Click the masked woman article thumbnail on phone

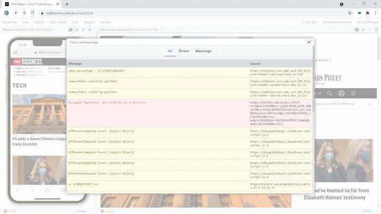(x=39, y=170)
